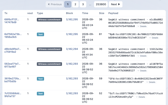
Task: Expand Details for payload e1c8bd082
Action: point(142,26)
